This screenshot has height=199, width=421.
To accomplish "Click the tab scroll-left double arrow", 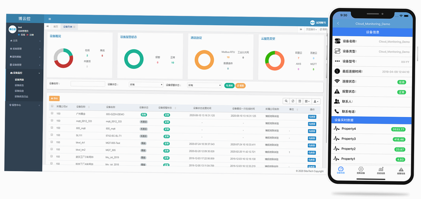I will point(47,26).
